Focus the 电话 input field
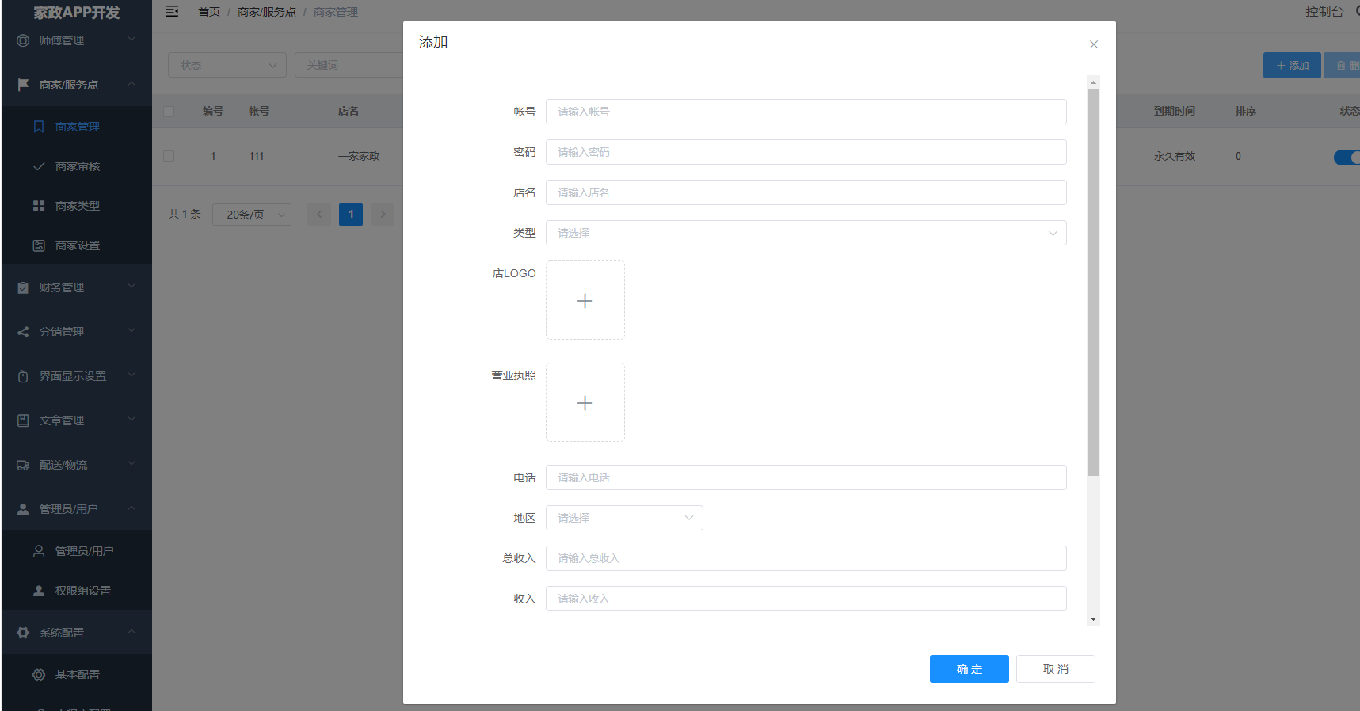The image size is (1360, 711). pos(806,477)
